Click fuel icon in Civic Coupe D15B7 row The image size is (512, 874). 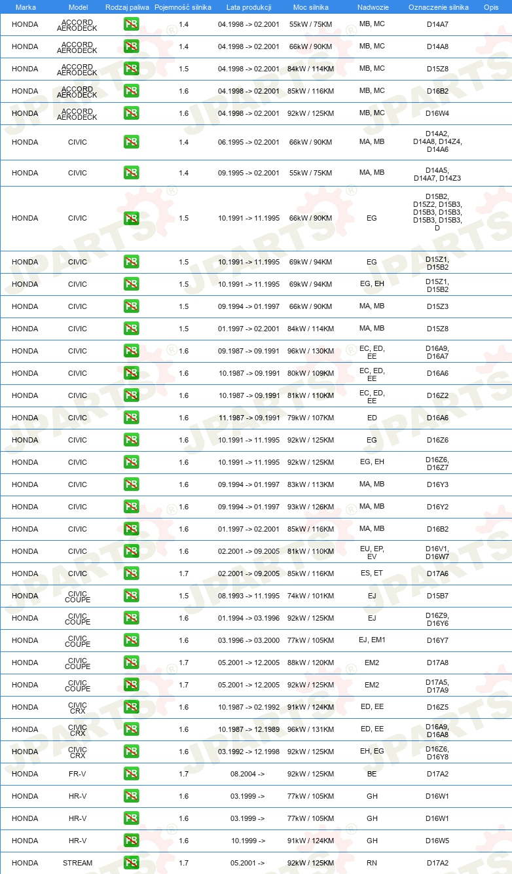[x=131, y=596]
